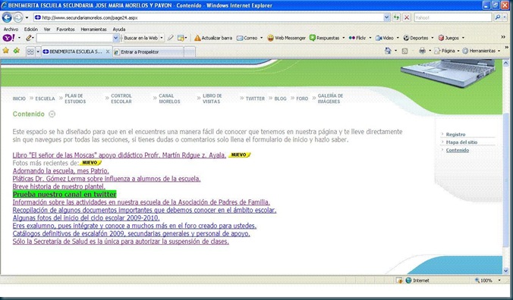
Task: Go forward with the browser Forward arrow
Action: coord(18,17)
